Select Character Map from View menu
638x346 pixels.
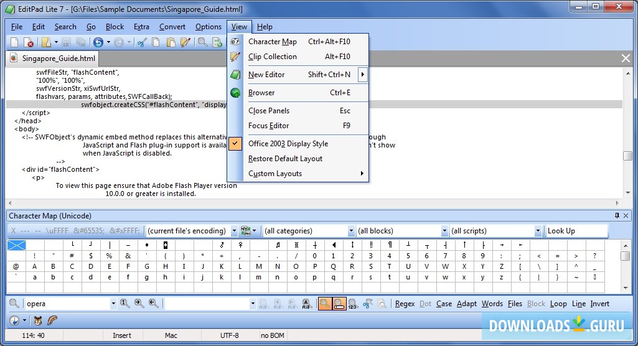click(x=273, y=42)
